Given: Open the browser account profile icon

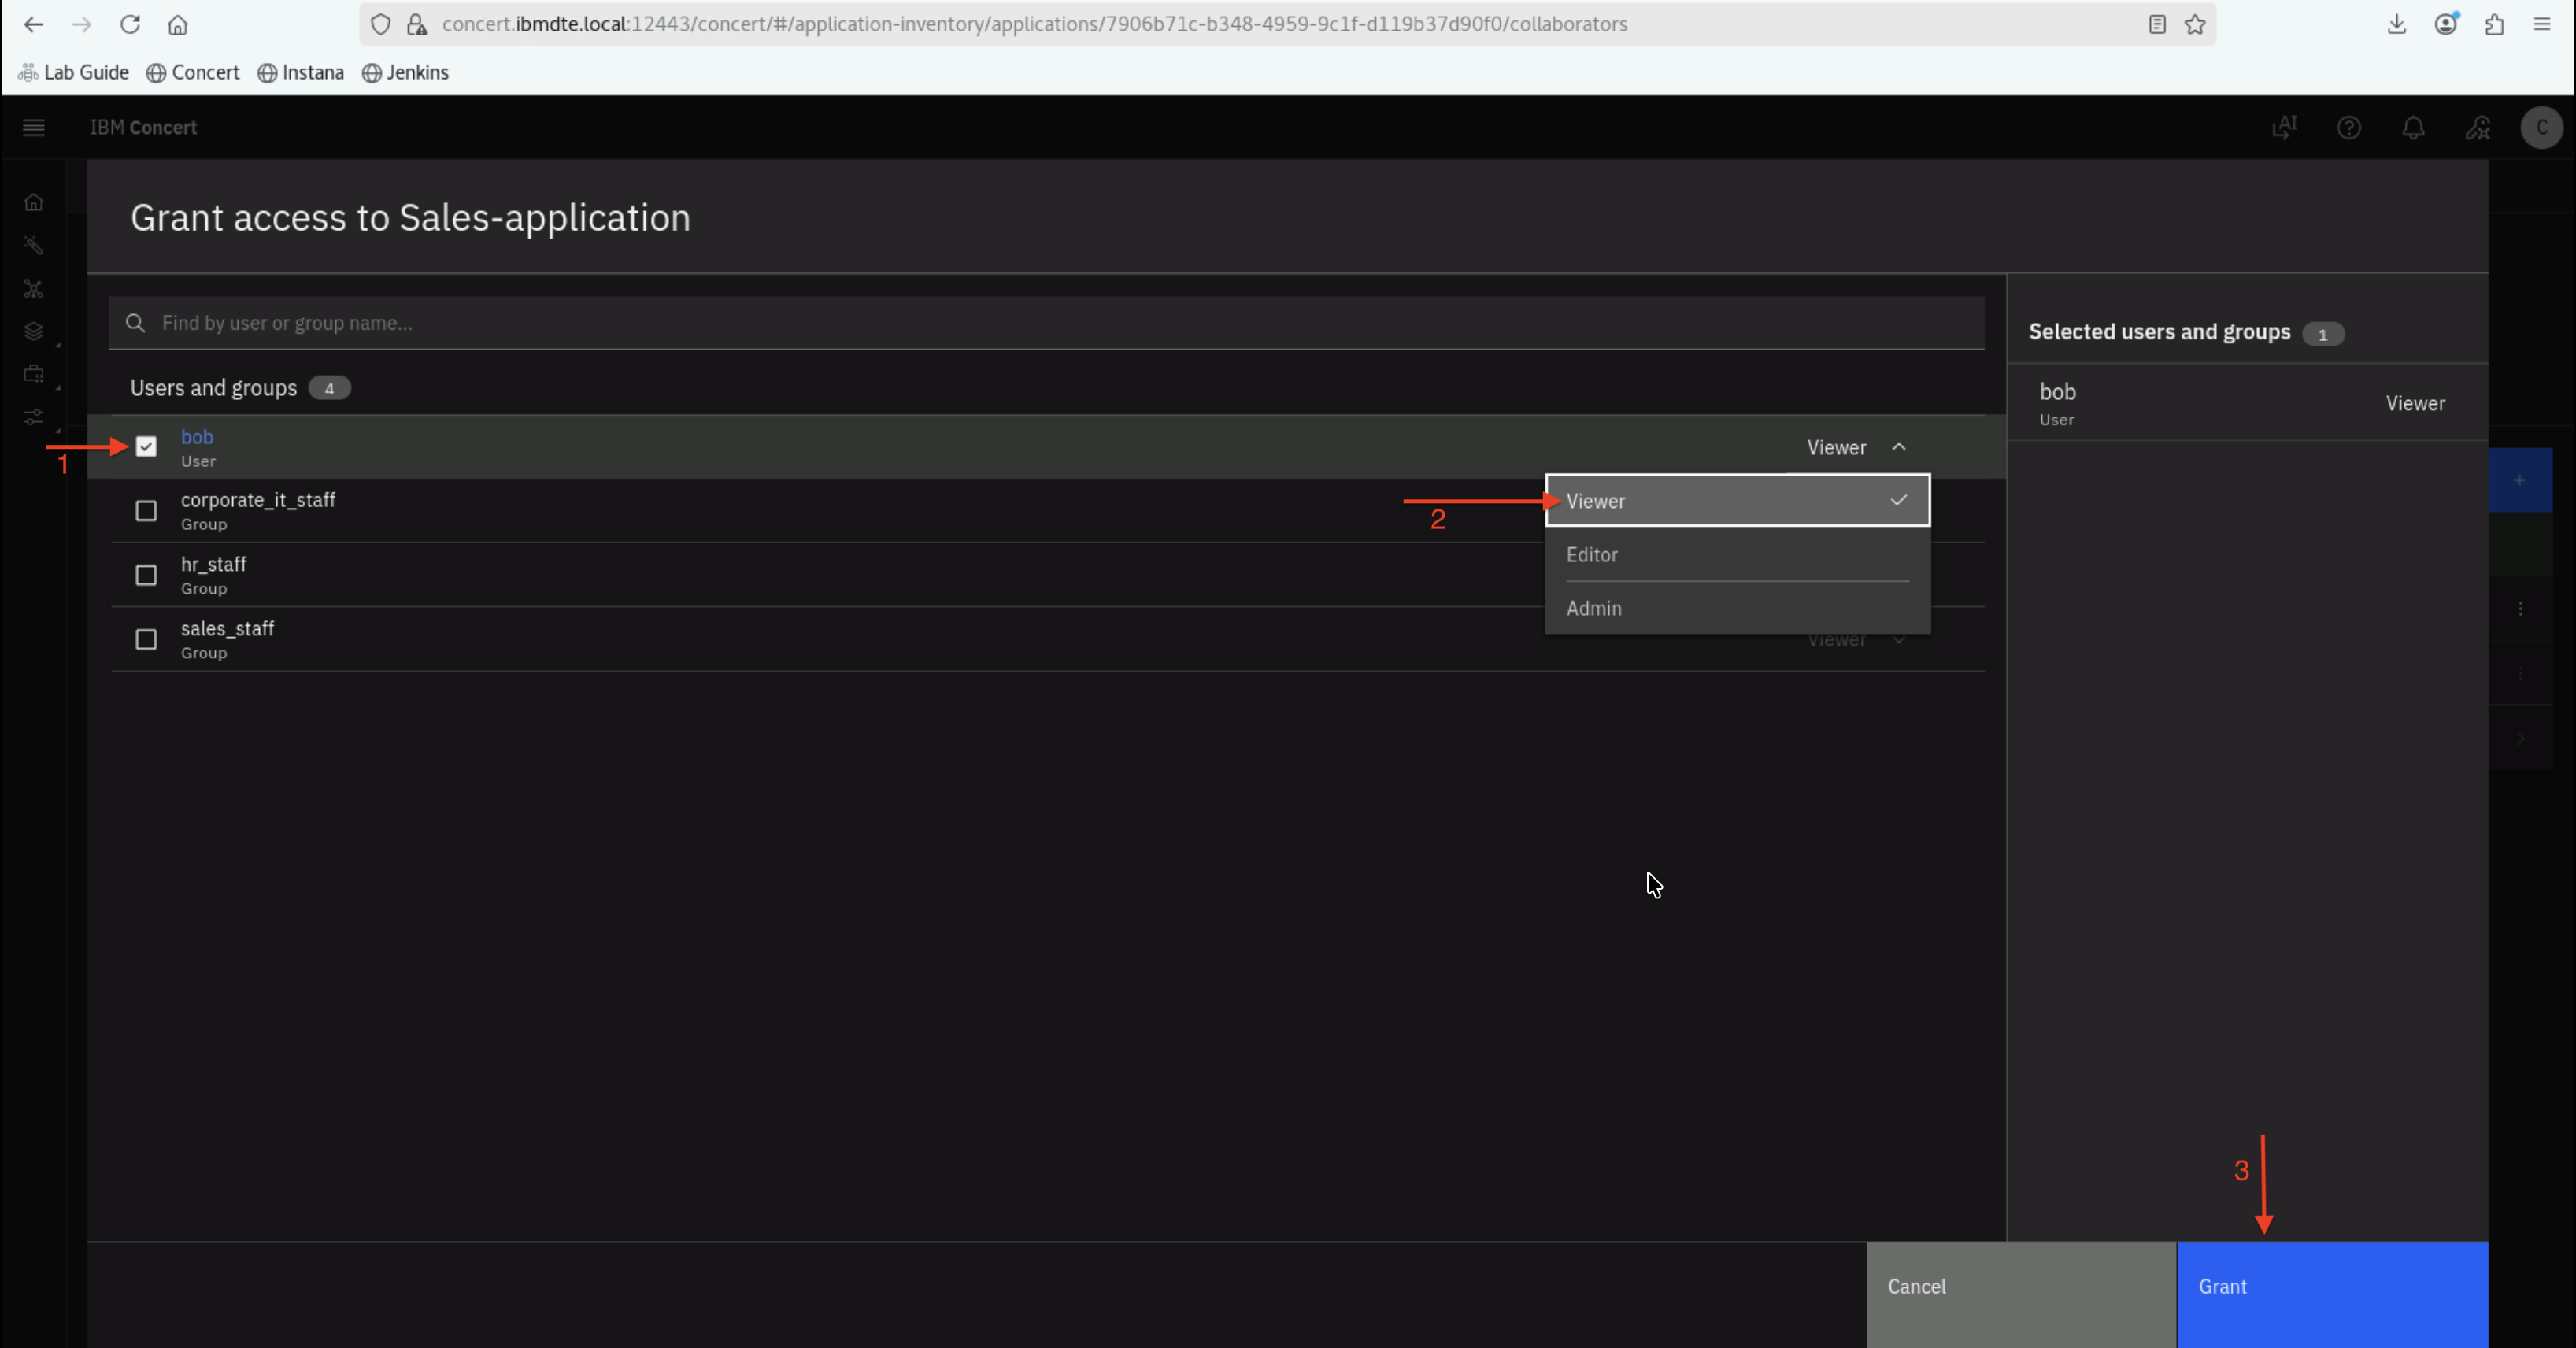Looking at the screenshot, I should pos(2446,24).
